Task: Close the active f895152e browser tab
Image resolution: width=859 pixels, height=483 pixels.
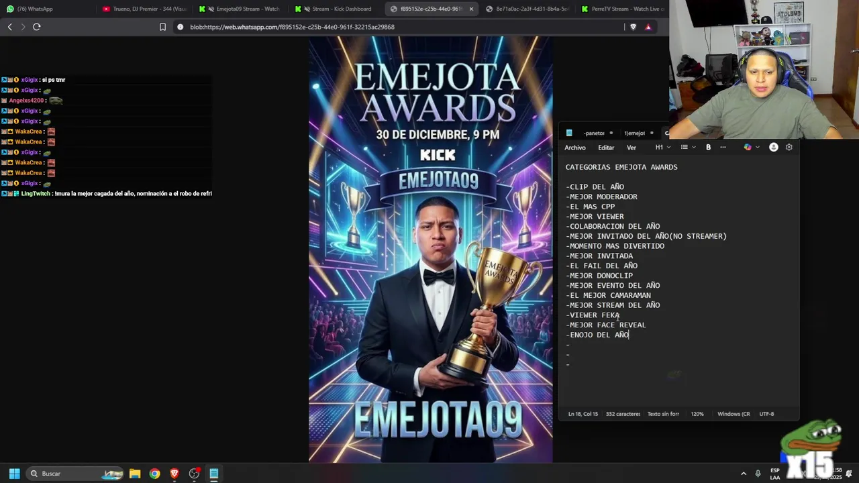Action: click(x=471, y=9)
